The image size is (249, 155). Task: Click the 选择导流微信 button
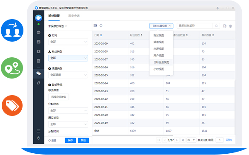coord(58,97)
